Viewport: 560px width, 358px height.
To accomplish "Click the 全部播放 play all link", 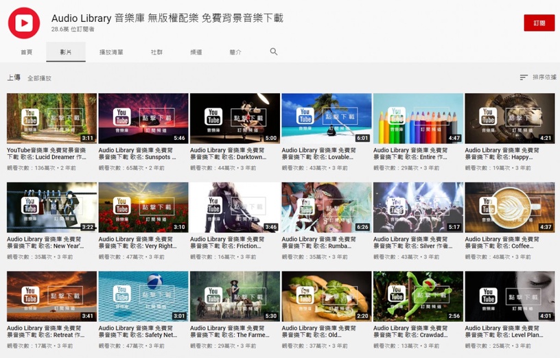I will 39,78.
